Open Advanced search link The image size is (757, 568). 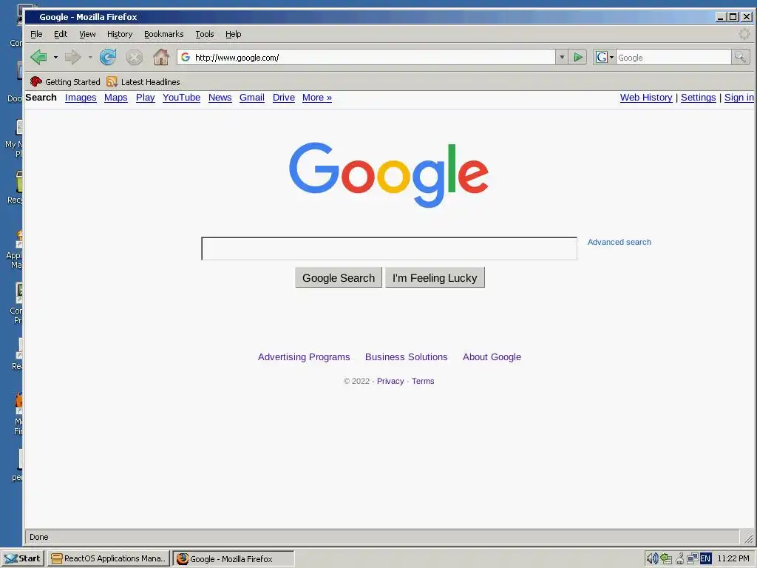[619, 242]
